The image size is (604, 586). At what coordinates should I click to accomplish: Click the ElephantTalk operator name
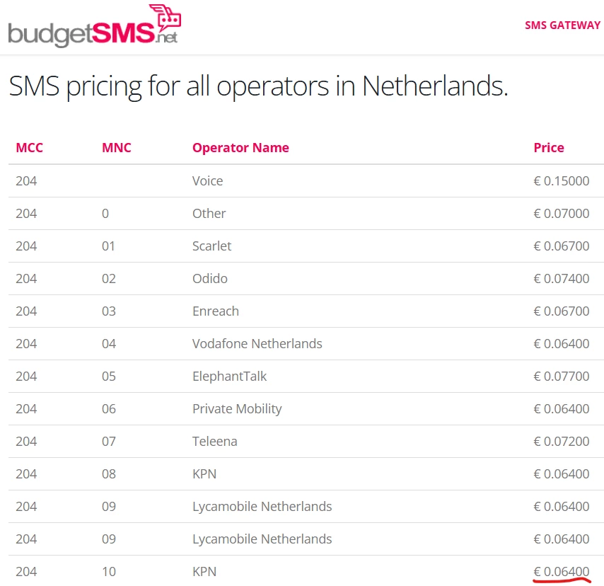click(230, 377)
